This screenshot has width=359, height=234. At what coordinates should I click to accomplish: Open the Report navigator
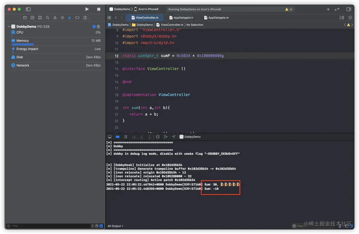85,18
